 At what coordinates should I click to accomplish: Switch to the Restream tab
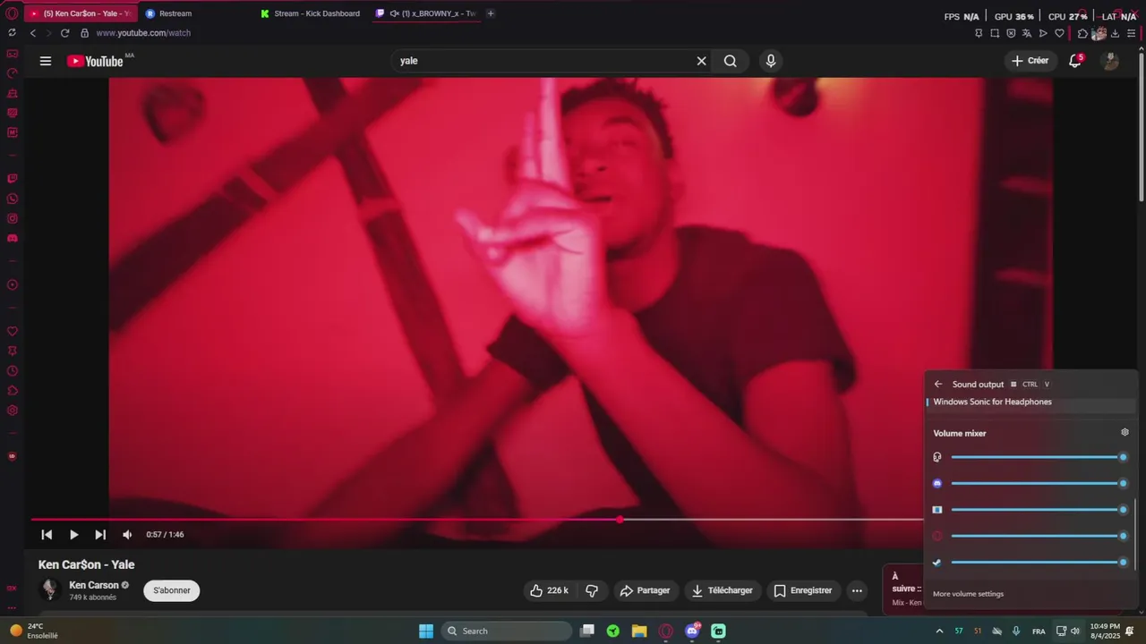pyautogui.click(x=194, y=13)
